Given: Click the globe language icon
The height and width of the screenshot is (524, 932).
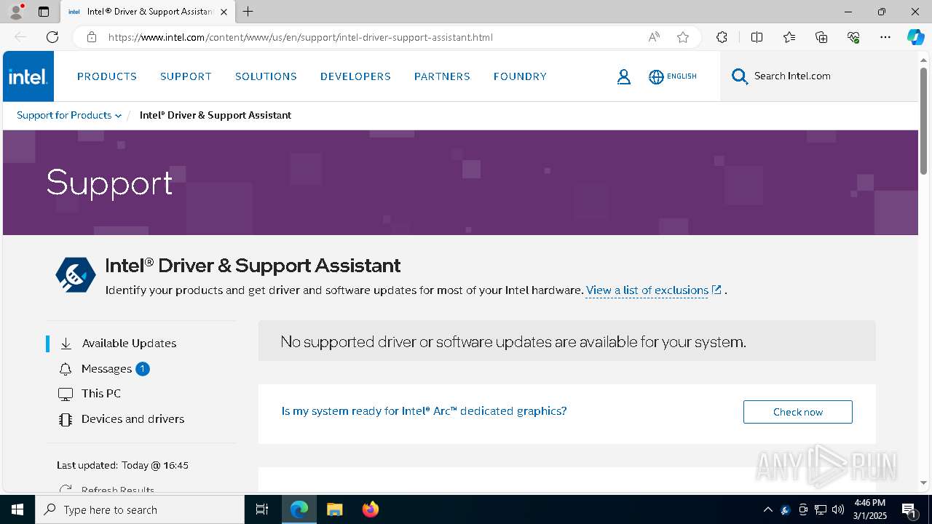Looking at the screenshot, I should click(x=656, y=76).
